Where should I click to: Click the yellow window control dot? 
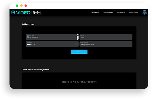coord(21,6)
